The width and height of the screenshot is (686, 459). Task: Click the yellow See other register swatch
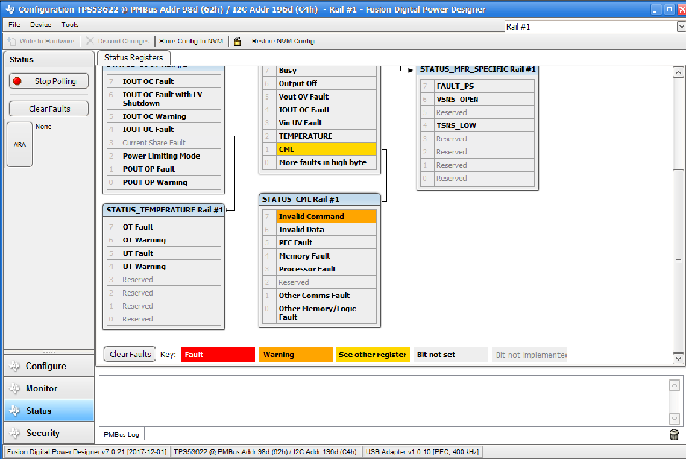click(373, 355)
